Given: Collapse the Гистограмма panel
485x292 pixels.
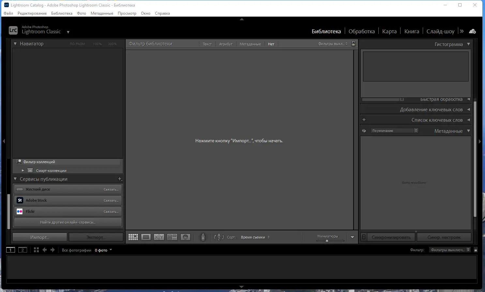Looking at the screenshot, I should coord(468,44).
